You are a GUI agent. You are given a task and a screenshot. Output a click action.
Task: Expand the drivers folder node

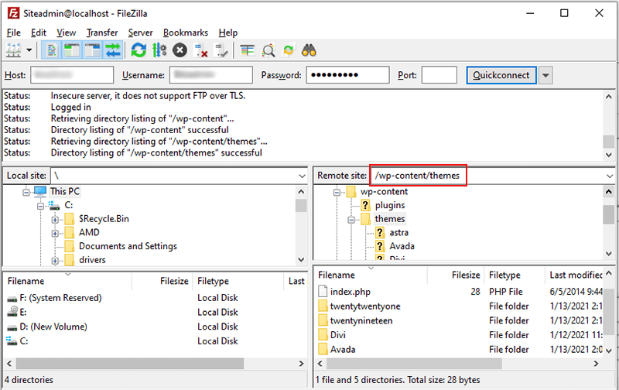(x=55, y=261)
